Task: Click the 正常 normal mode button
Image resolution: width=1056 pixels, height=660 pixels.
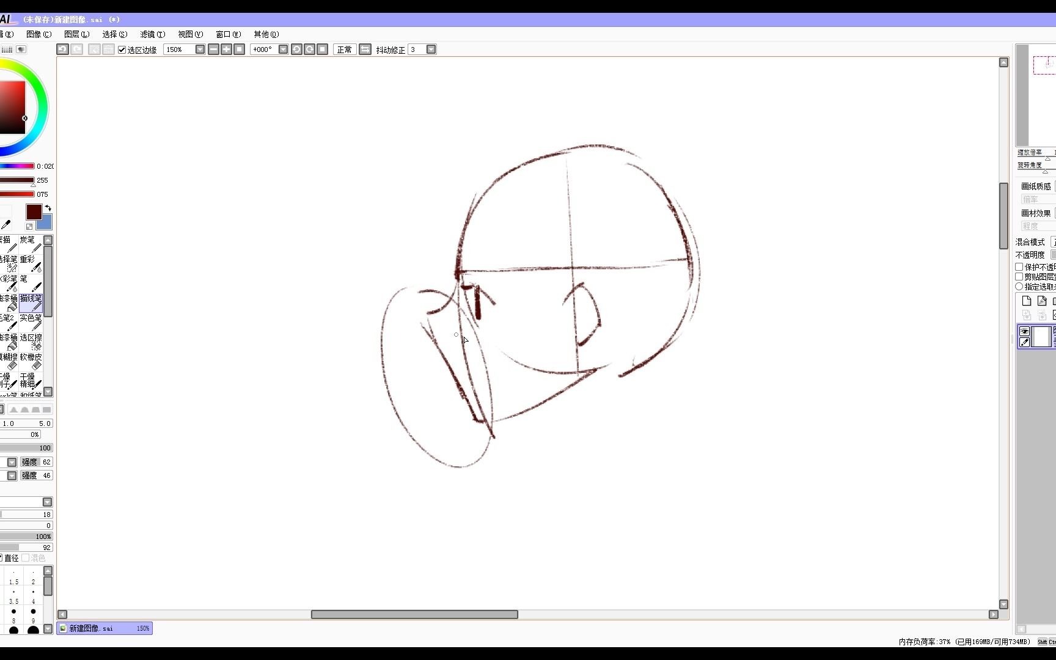Action: tap(345, 50)
